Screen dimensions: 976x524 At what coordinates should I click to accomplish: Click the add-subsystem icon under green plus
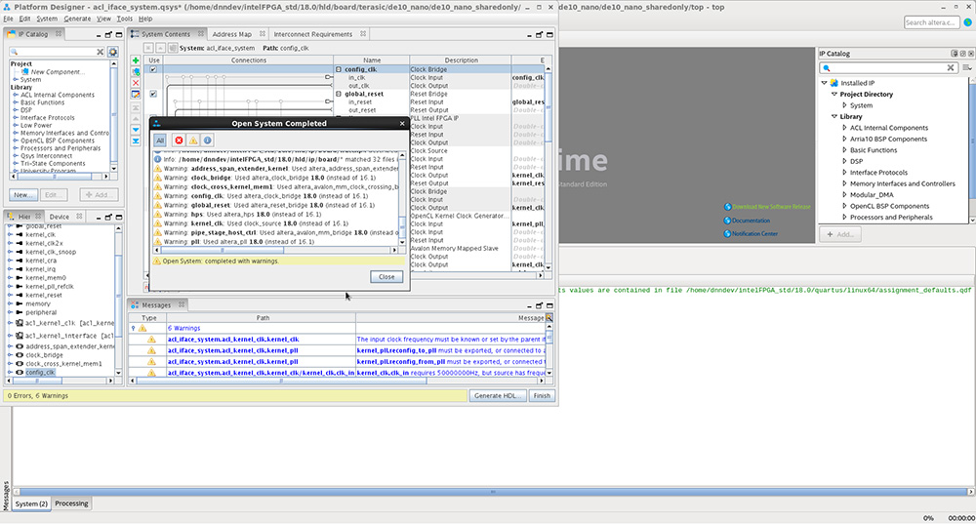(x=136, y=71)
